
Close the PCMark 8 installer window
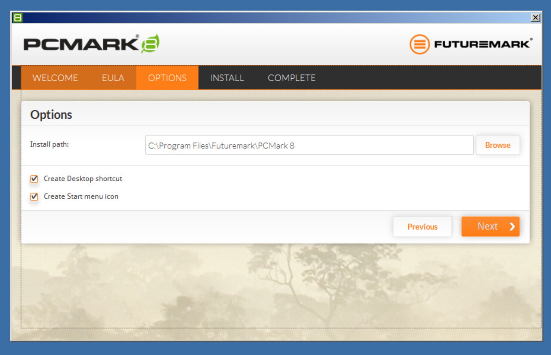point(535,18)
